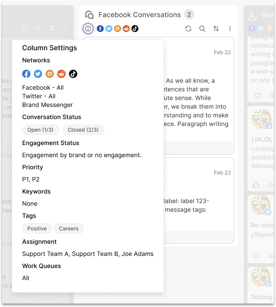This screenshot has height=307, width=276.
Task: Click orange Brand Messenger icon in column header
Action: pyautogui.click(x=118, y=29)
